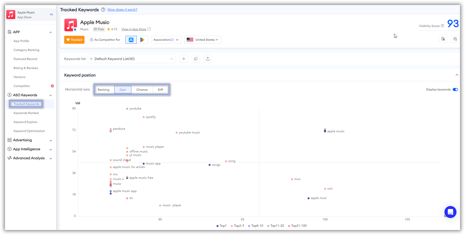
Task: Click the apple musi keyword point
Action: tap(309, 198)
